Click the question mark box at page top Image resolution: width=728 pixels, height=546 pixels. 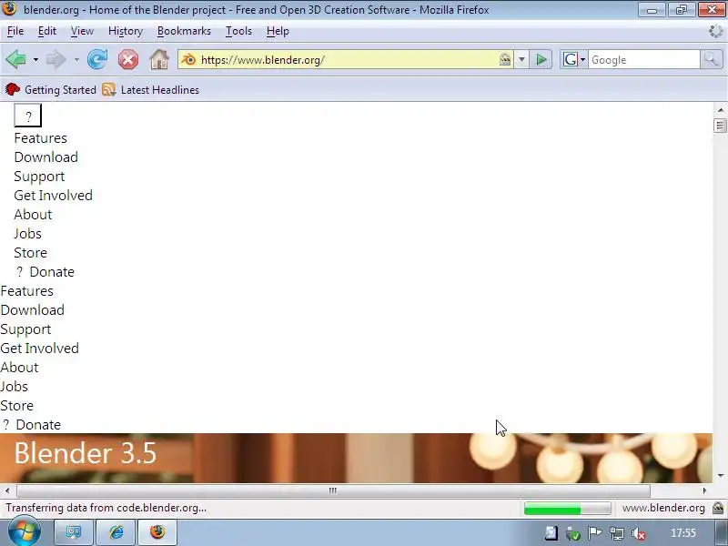[x=28, y=116]
